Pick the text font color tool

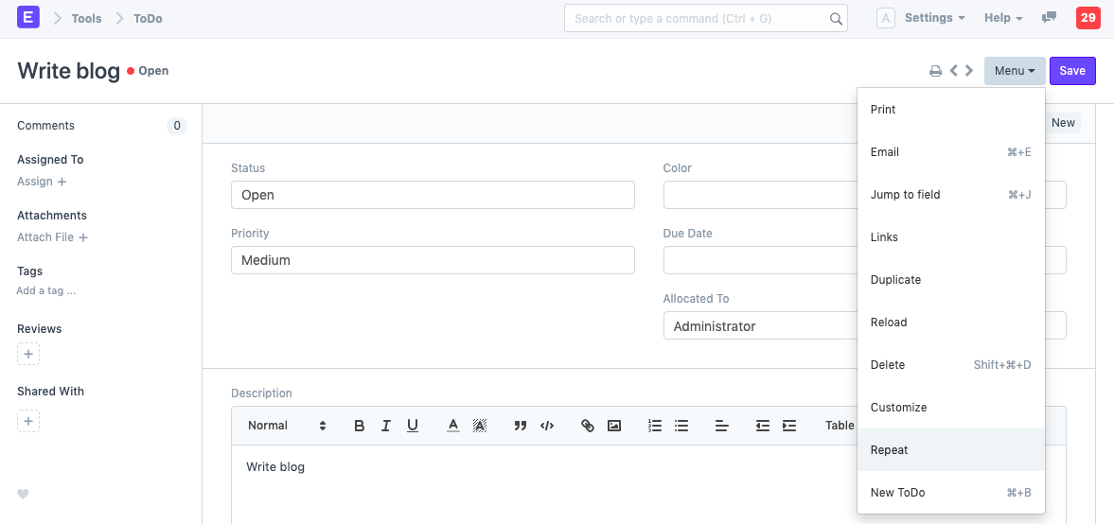[x=453, y=426]
